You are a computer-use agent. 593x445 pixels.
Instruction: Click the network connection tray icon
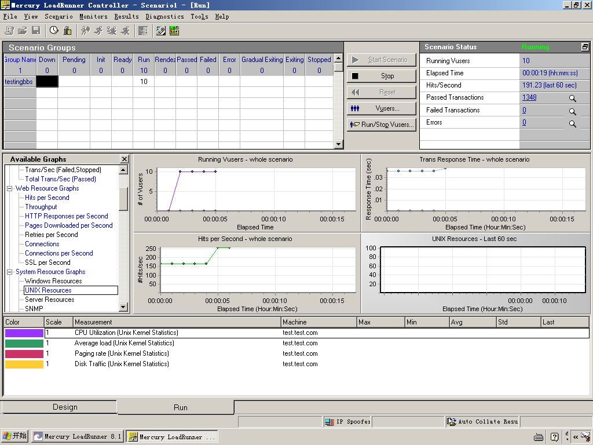coord(586,437)
